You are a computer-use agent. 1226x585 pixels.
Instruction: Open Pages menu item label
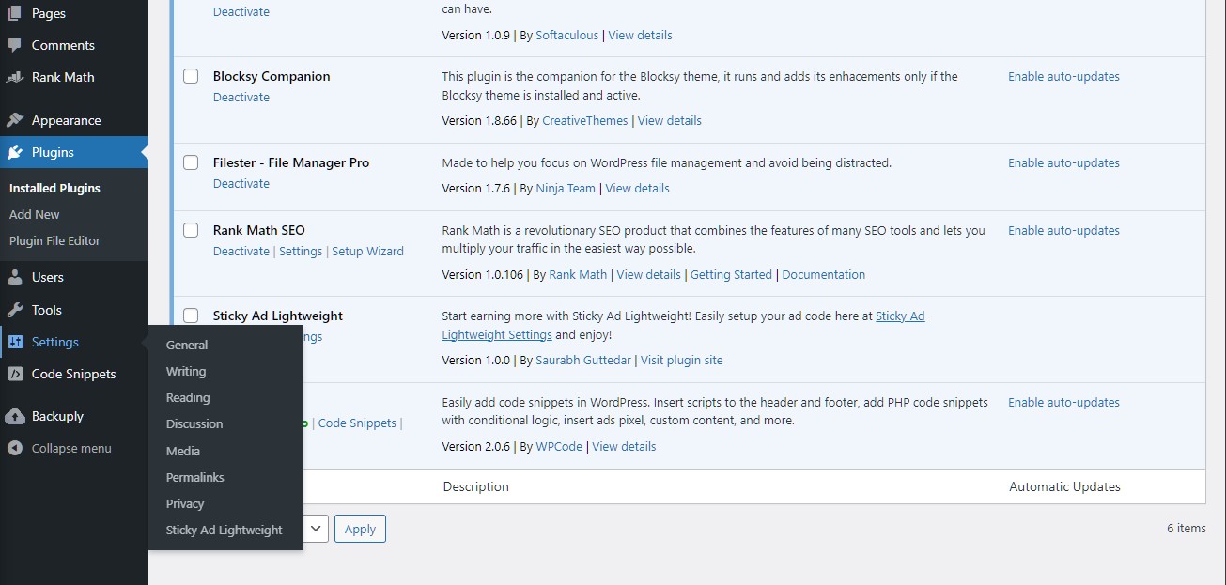[x=49, y=13]
